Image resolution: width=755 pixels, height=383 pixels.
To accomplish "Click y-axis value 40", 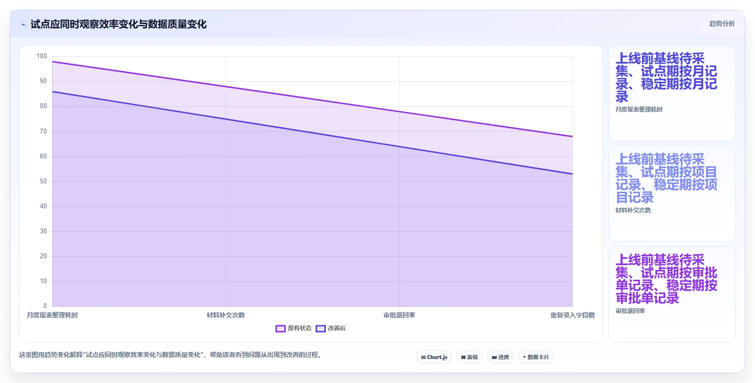I will (x=43, y=206).
